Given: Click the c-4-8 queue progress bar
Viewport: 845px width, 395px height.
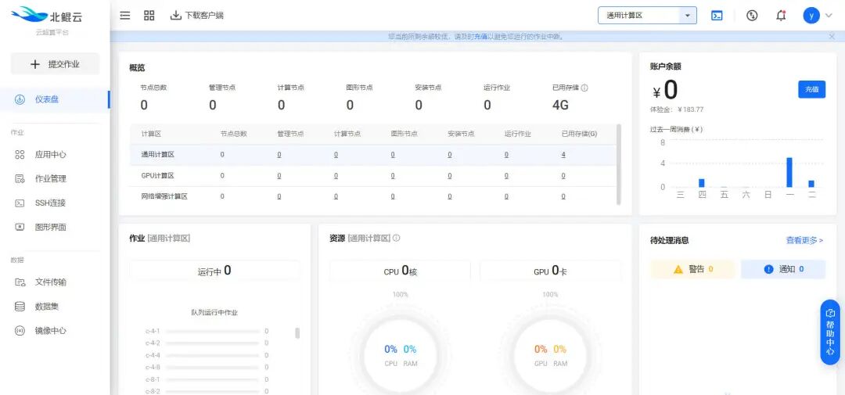Looking at the screenshot, I should (213, 368).
